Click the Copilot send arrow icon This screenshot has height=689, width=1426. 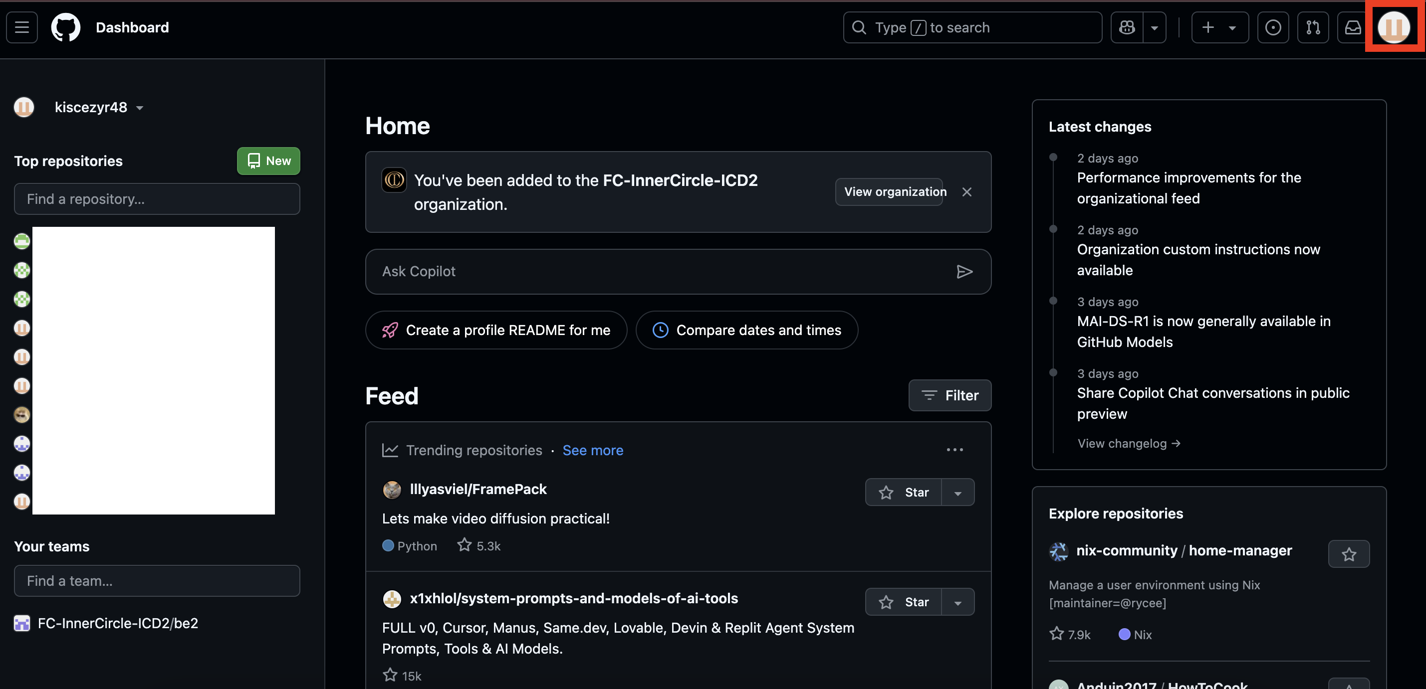point(964,272)
